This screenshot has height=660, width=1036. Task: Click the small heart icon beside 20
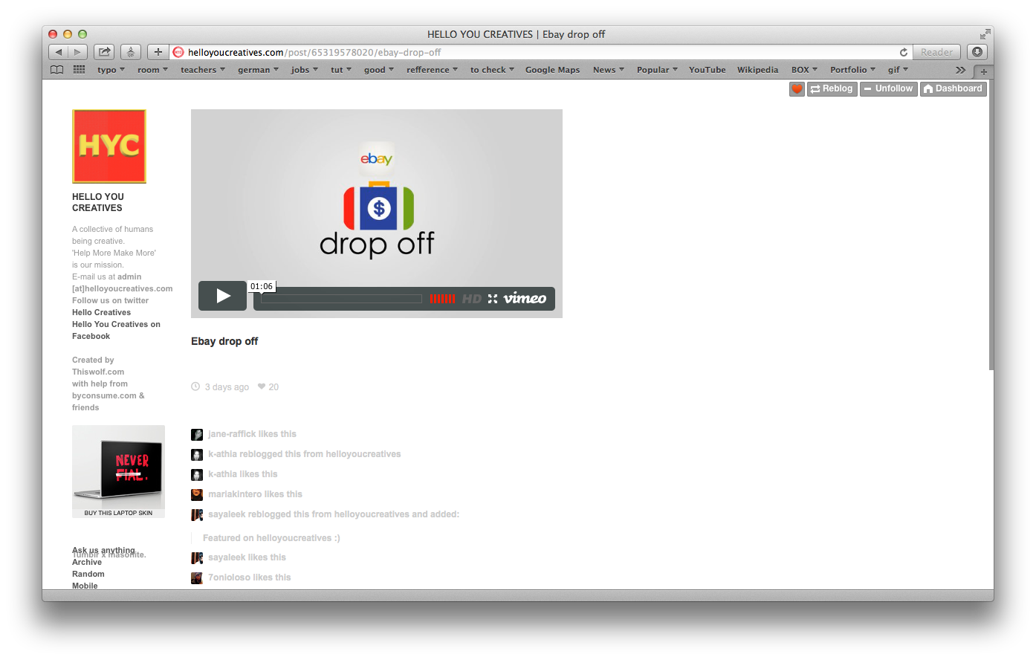tap(262, 386)
